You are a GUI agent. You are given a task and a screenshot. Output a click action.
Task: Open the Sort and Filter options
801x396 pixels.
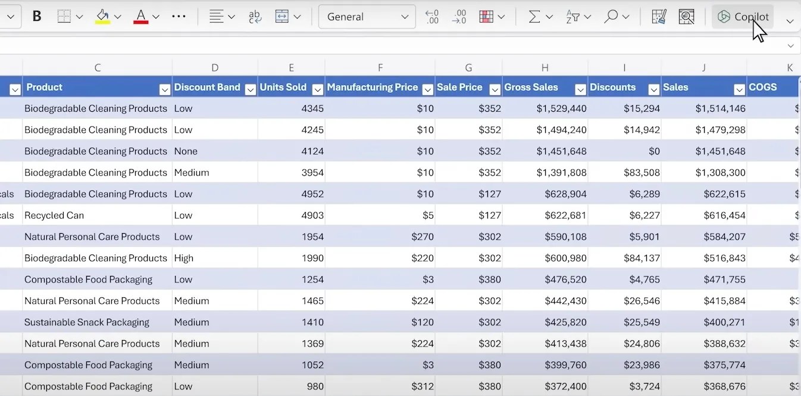[574, 16]
